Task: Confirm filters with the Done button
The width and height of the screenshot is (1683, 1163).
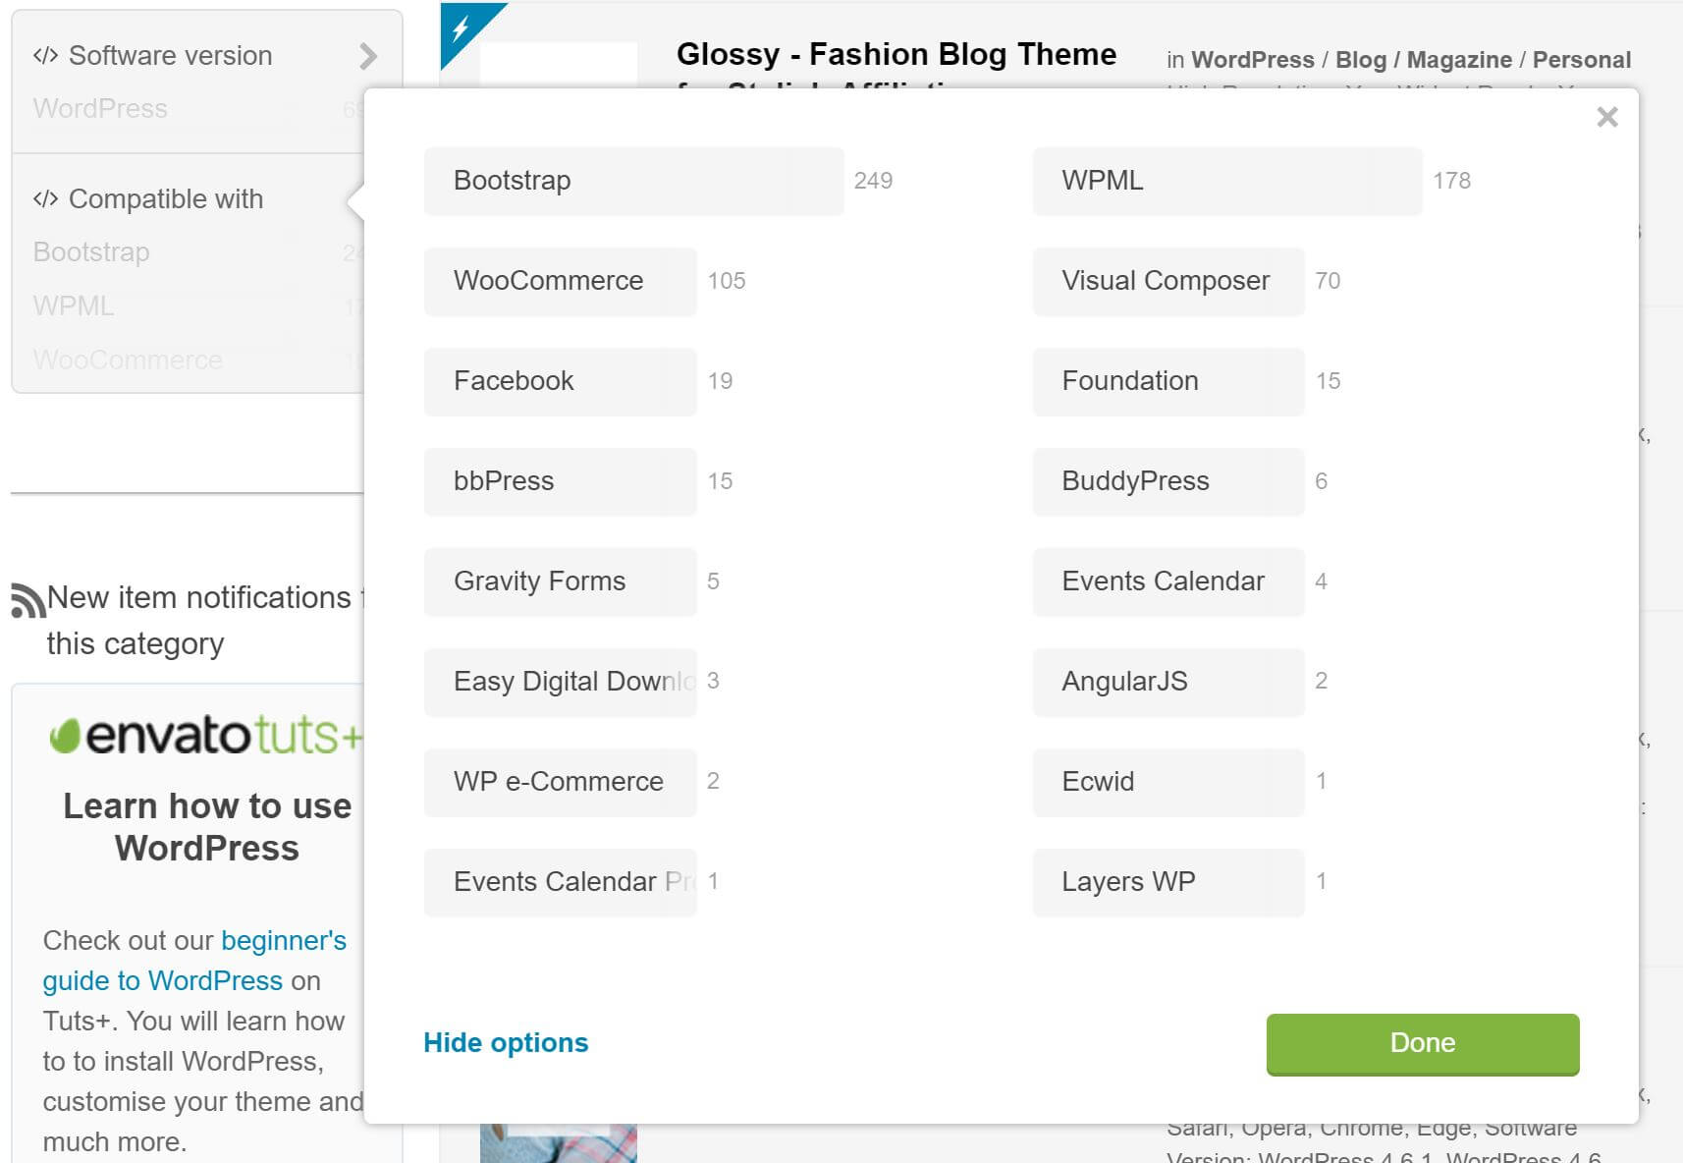Action: (1423, 1044)
